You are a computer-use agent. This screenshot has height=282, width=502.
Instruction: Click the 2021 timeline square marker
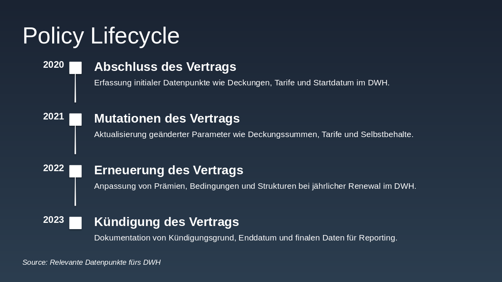[x=76, y=119]
